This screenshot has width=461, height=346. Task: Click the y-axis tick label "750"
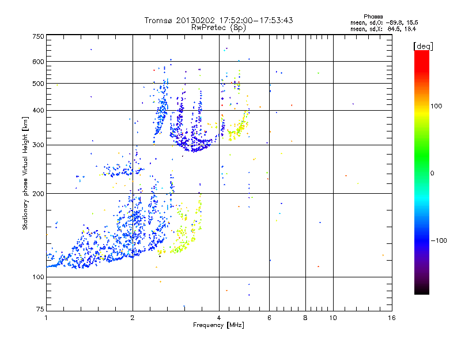coord(38,36)
